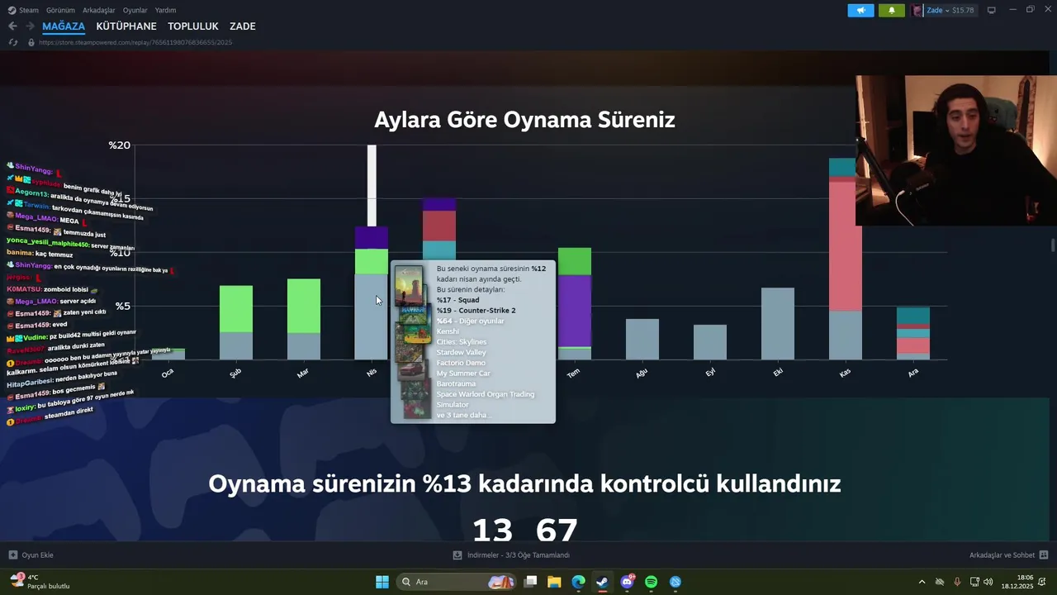Switch to the MAĞAZA tab
This screenshot has width=1057, height=595.
(x=64, y=26)
